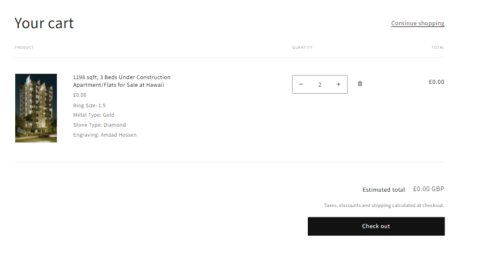Click the TOTAL column header
489x255 pixels.
(437, 47)
